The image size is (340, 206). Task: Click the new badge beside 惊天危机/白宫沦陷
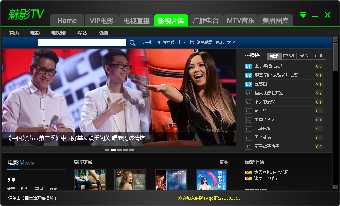[249, 172]
